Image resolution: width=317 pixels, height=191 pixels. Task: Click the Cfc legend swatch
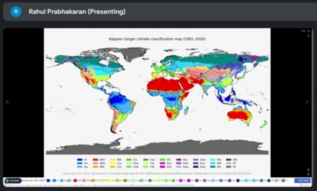[x=162, y=159]
